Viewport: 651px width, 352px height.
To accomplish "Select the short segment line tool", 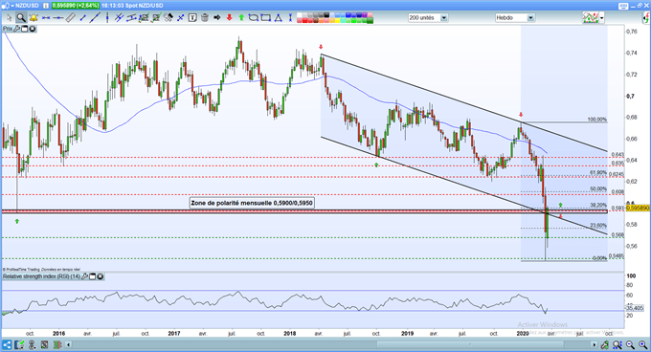I will (82, 18).
